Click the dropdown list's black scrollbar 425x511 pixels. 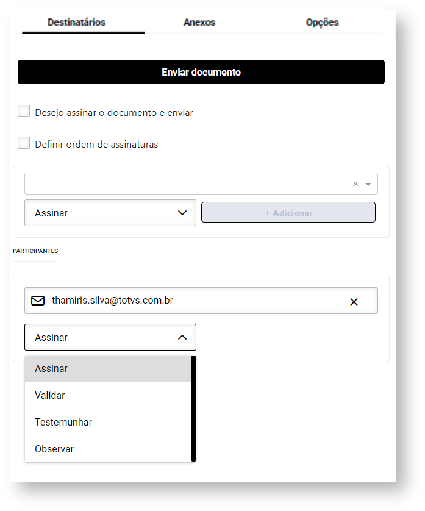coord(193,409)
